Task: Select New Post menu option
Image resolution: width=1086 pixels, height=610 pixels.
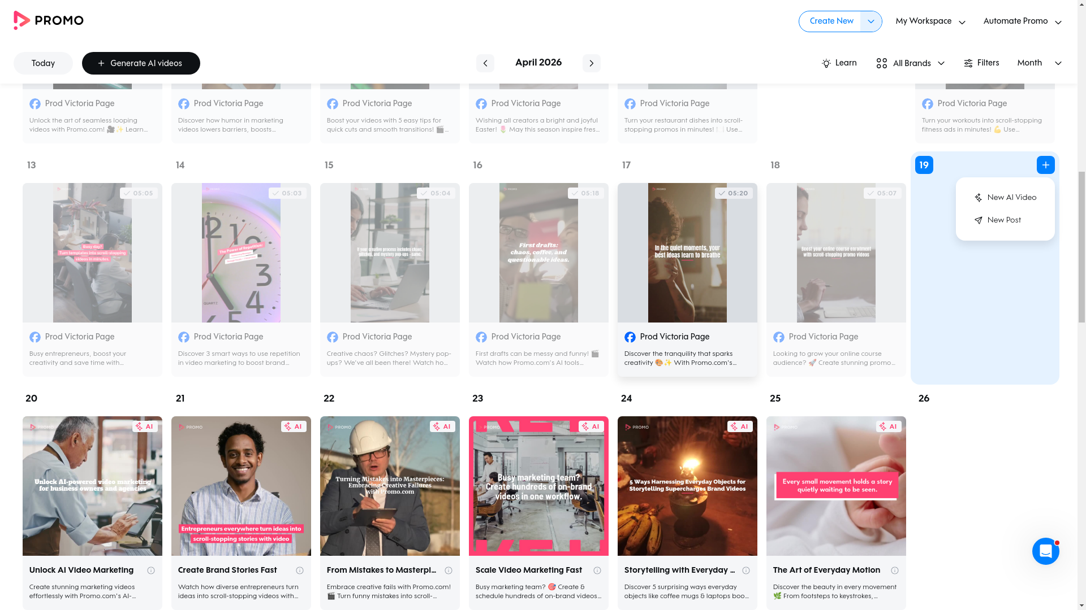Action: 998,220
